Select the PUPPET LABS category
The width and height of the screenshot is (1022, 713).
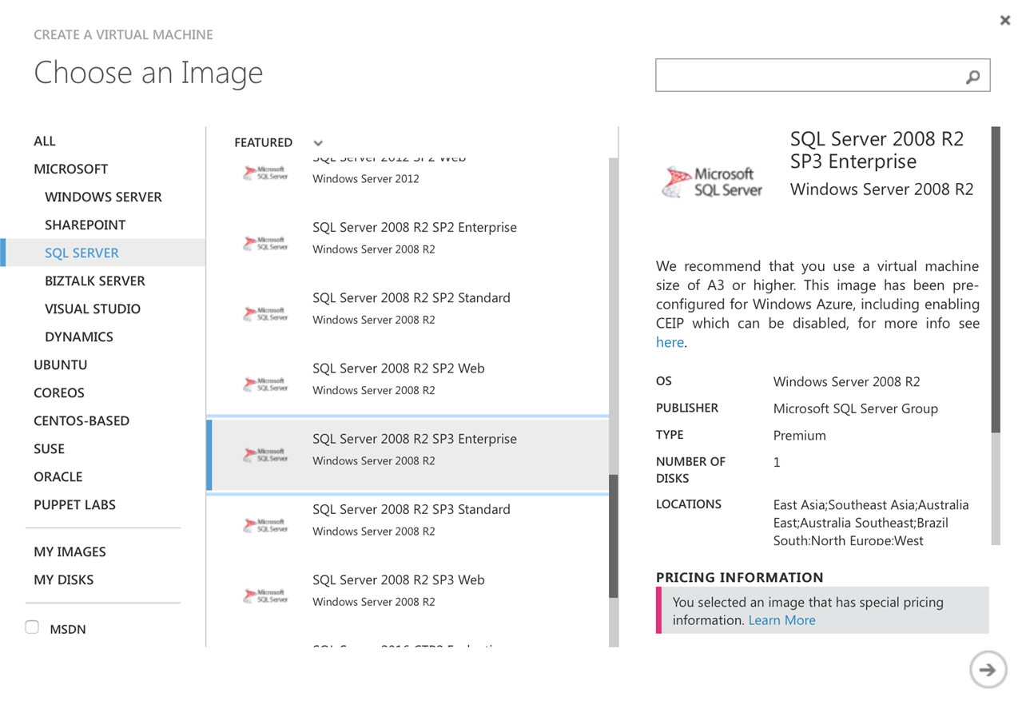pos(75,505)
